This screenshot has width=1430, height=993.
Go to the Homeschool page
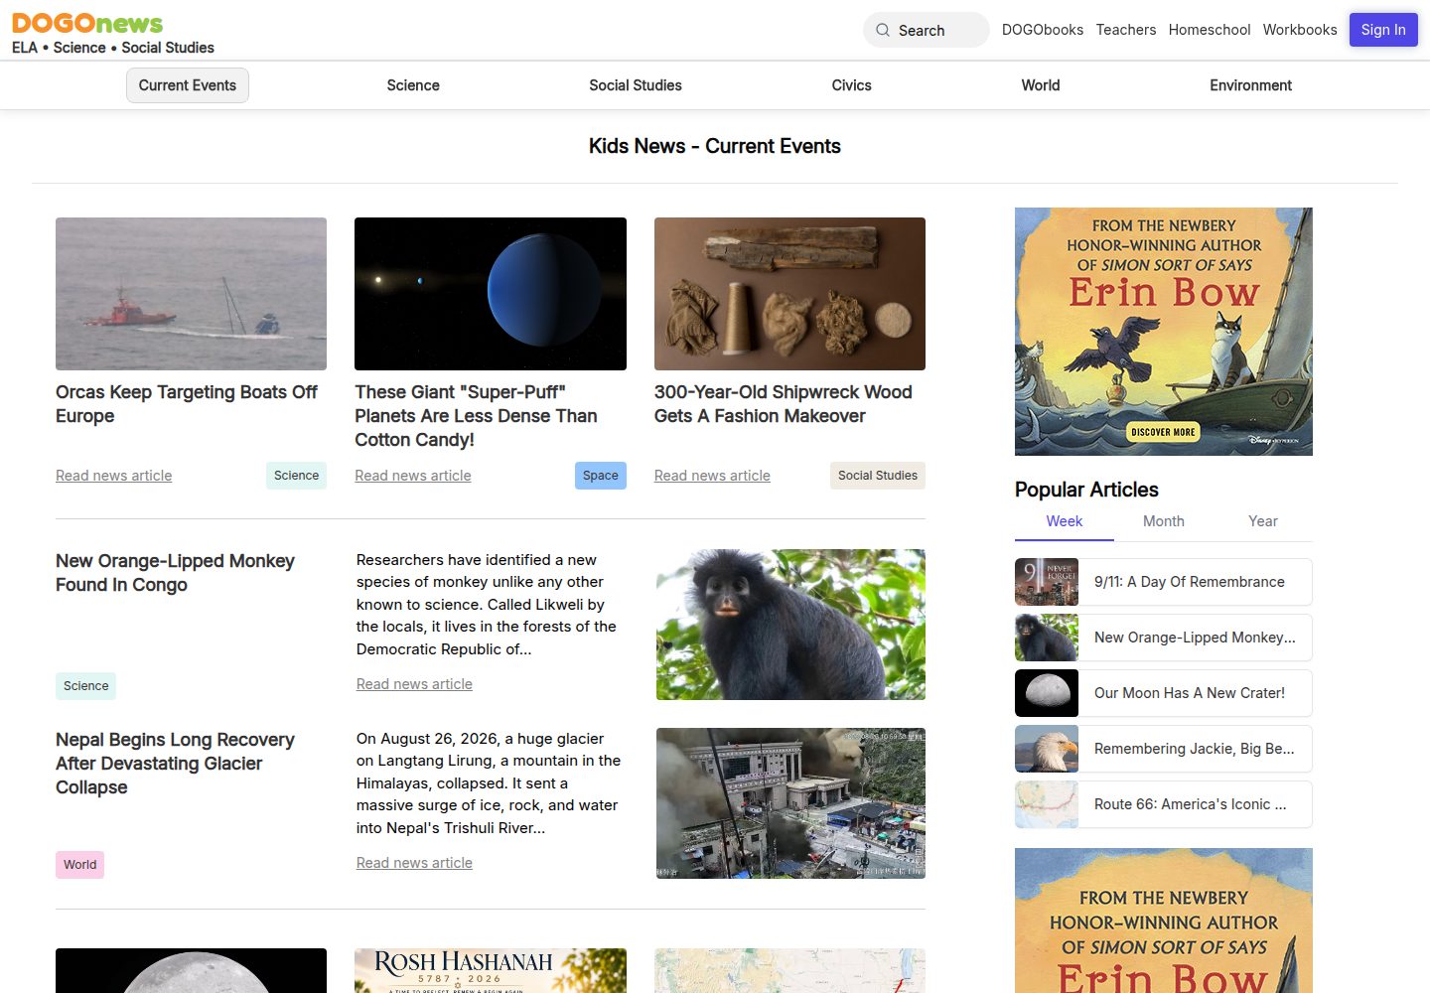[x=1210, y=30]
